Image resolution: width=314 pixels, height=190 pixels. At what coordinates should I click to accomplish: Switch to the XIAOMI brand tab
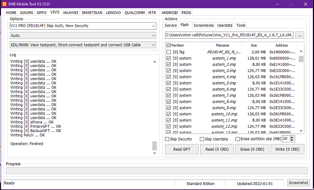click(27, 12)
